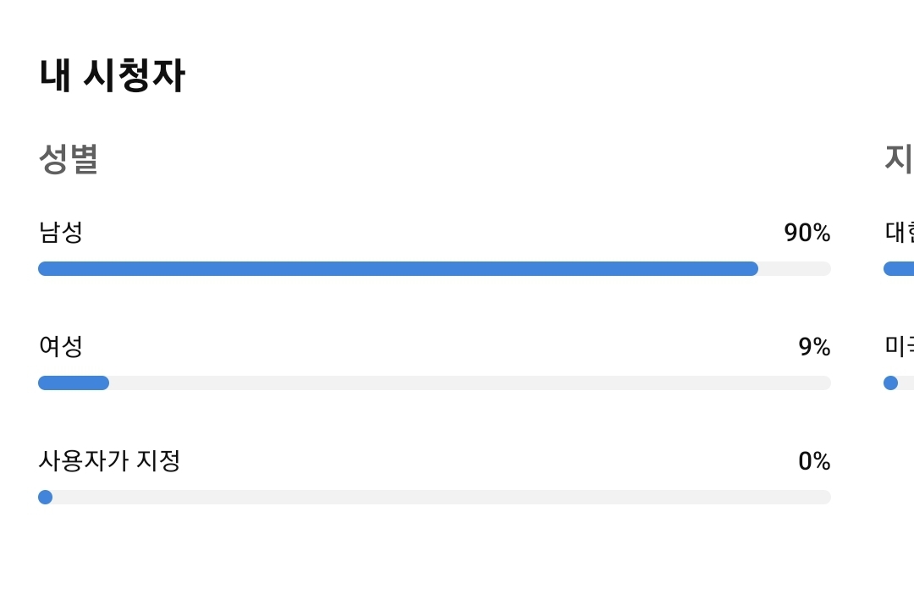Click the blue filled portion of 남성 bar
The image size is (914, 600).
398,268
